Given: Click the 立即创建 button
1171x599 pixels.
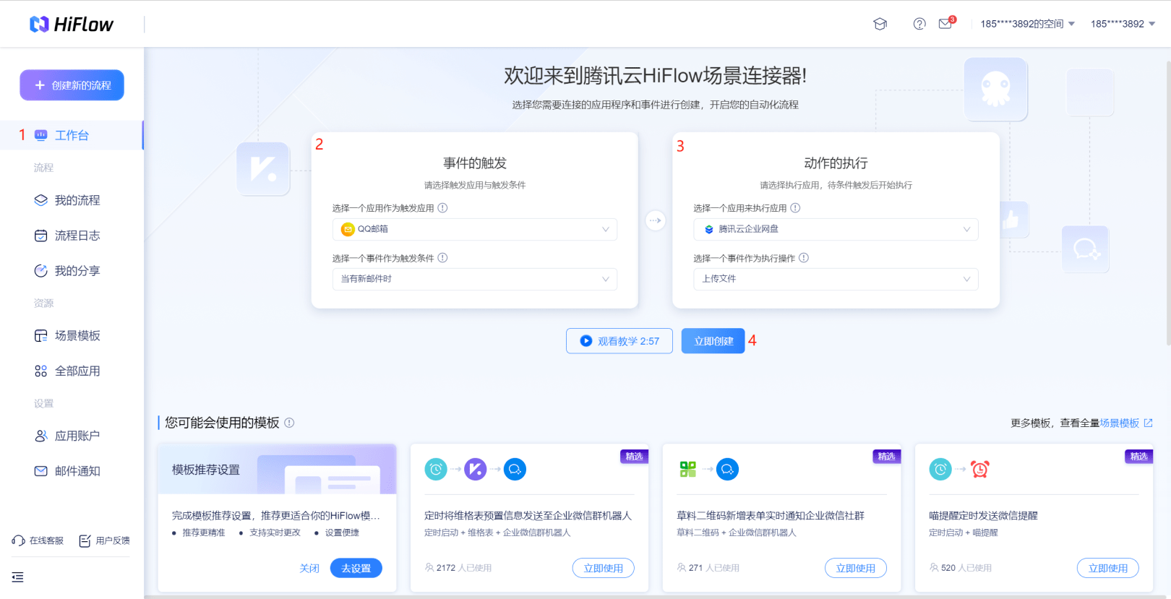Looking at the screenshot, I should coord(713,341).
